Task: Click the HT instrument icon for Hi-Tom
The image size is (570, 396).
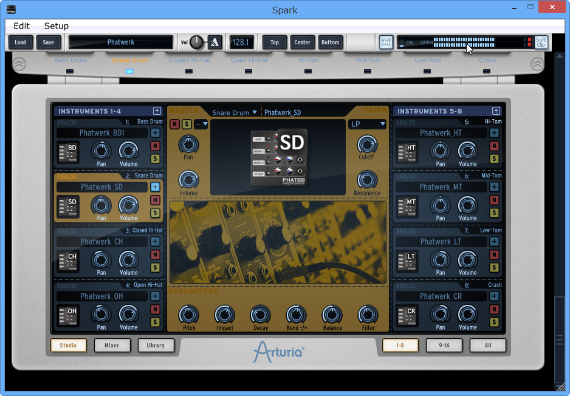Action: point(407,152)
